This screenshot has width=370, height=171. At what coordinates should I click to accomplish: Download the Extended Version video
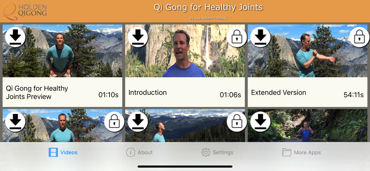(260, 37)
